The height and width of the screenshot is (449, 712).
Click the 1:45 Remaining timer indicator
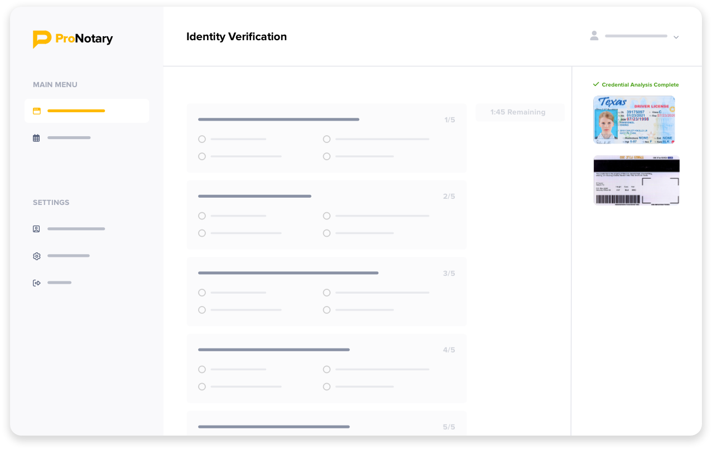pos(519,112)
